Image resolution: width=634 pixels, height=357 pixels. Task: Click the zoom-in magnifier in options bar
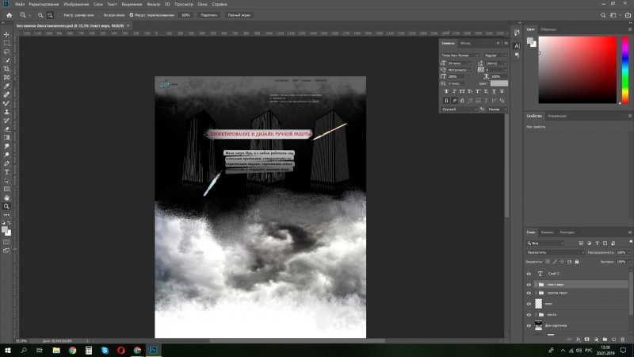[40, 15]
